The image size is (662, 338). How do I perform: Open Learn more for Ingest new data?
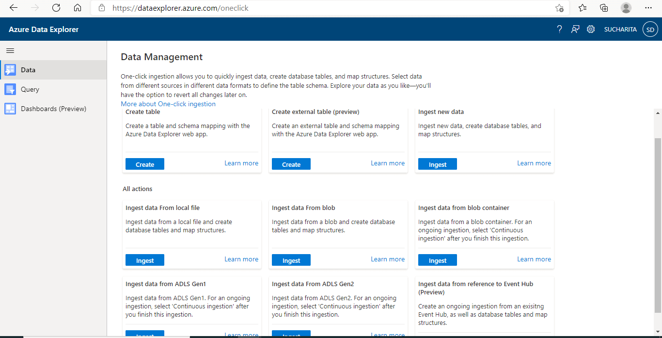tap(534, 163)
